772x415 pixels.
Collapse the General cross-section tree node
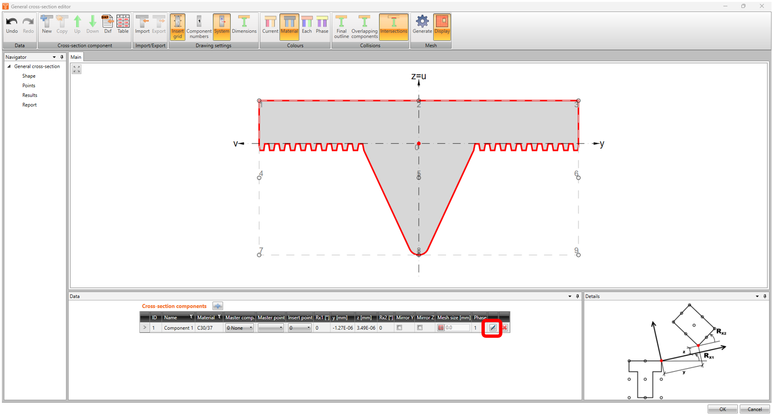click(9, 66)
